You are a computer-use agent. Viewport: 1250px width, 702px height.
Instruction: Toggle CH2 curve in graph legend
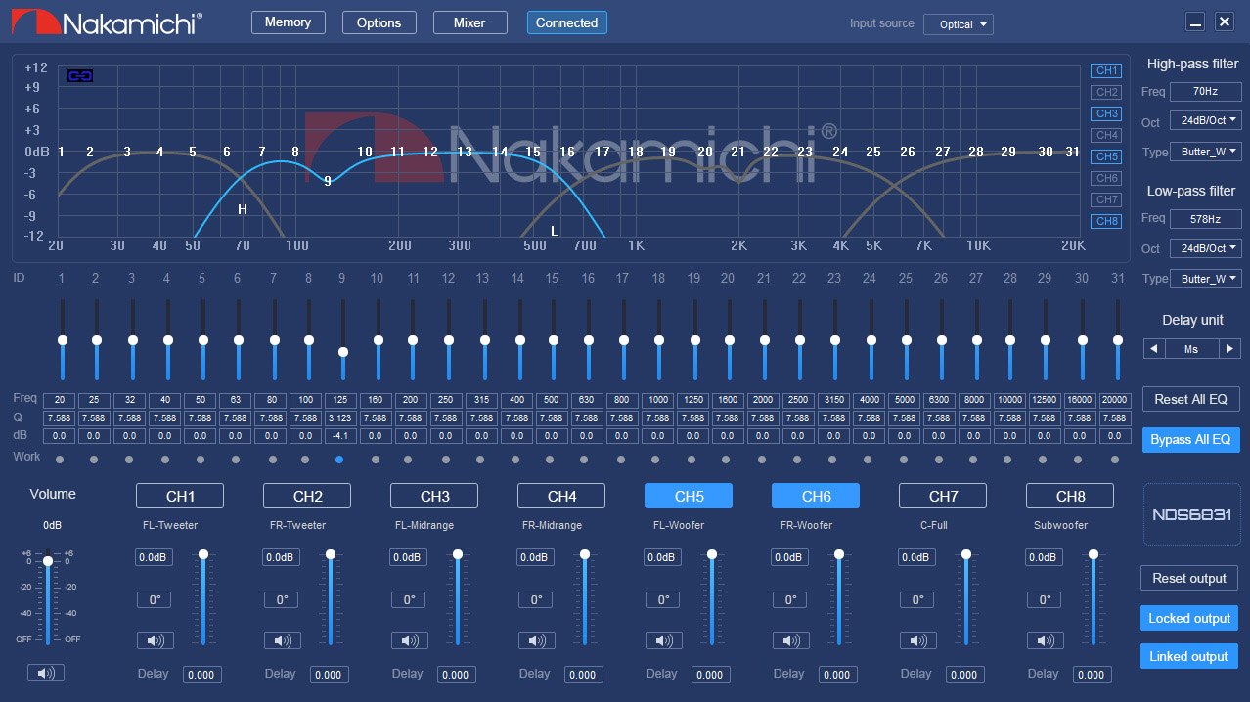click(x=1106, y=92)
